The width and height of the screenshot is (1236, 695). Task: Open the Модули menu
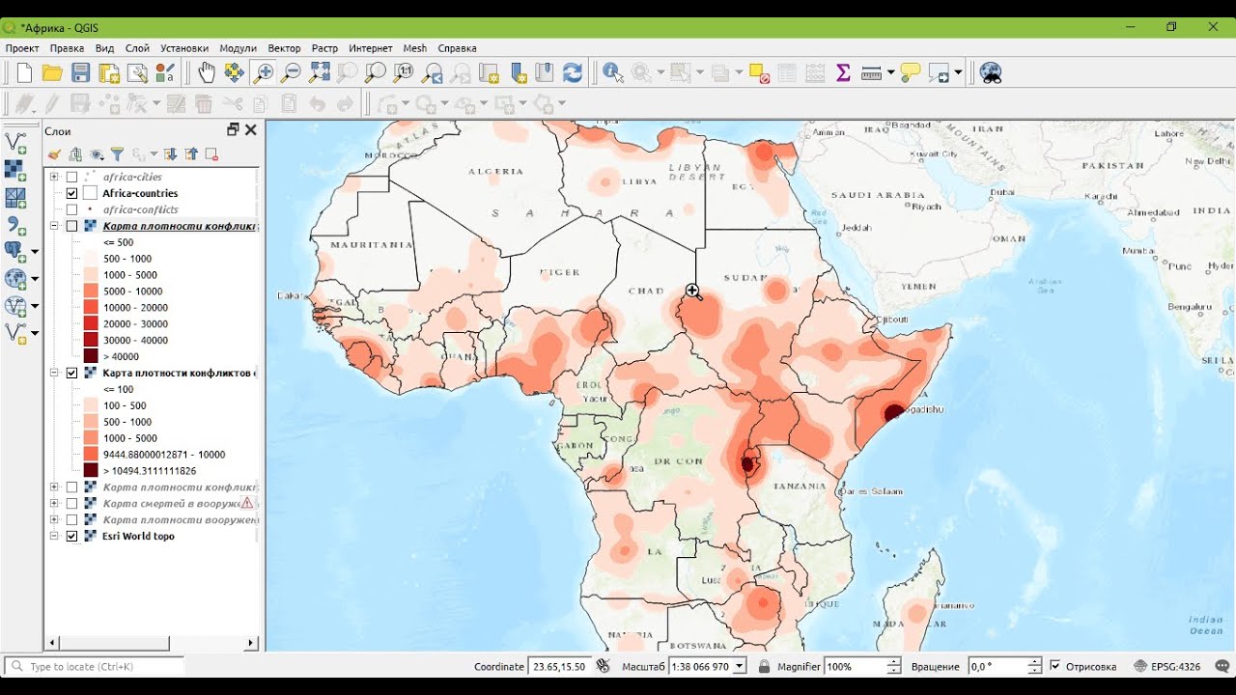[238, 48]
